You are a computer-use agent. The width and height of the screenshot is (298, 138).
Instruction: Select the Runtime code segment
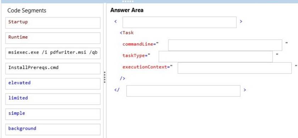(x=53, y=38)
